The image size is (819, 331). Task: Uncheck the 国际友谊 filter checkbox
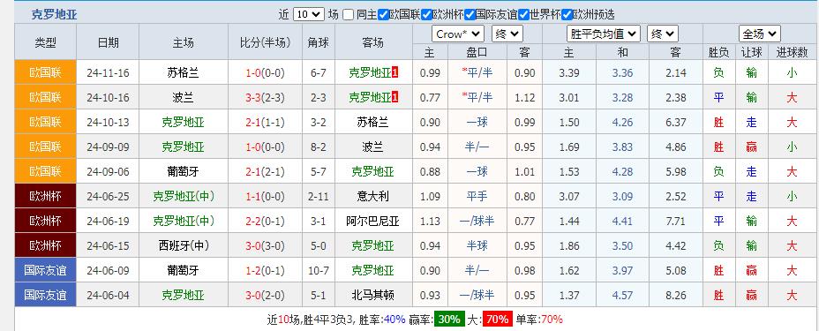[x=470, y=15]
